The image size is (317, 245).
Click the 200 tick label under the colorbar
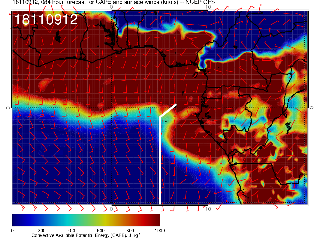41,231
